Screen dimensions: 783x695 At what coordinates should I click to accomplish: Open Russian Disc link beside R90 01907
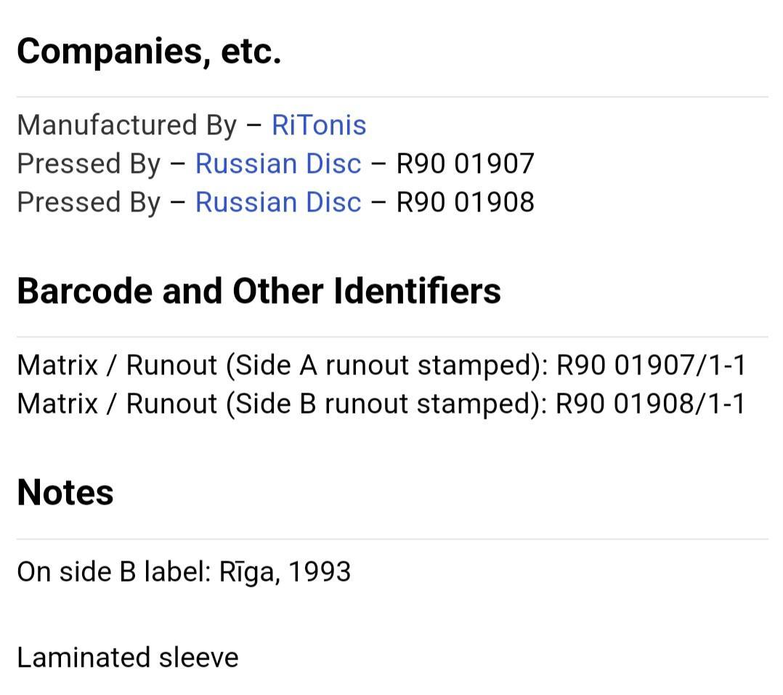pos(278,164)
